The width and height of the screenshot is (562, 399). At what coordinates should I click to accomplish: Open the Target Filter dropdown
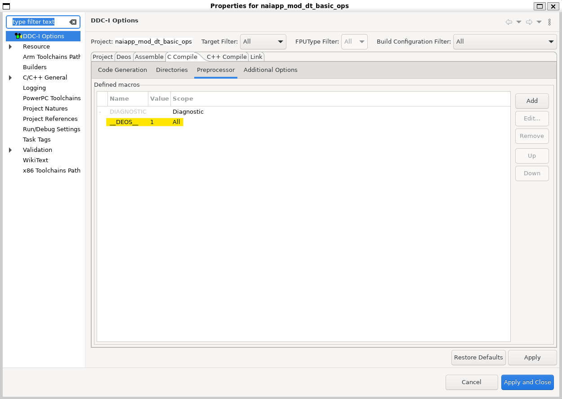click(x=263, y=42)
